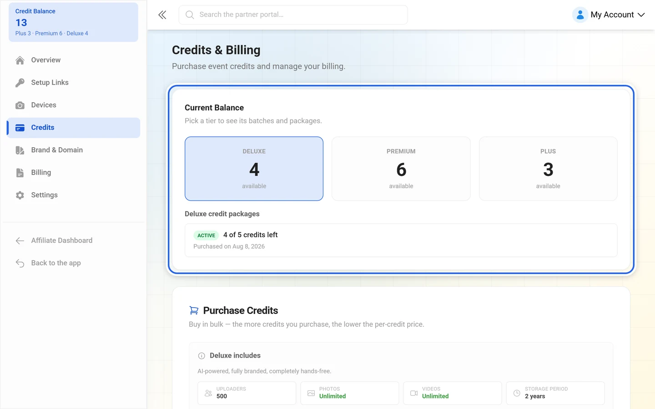The width and height of the screenshot is (655, 409).
Task: Click the Photos 'Unlimited' value
Action: pos(333,396)
